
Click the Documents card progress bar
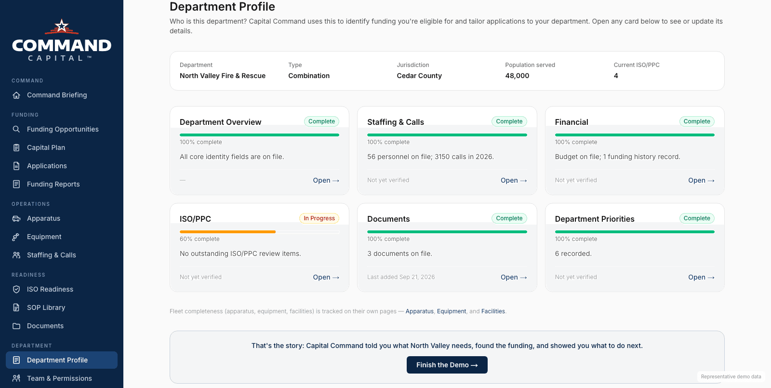[447, 232]
